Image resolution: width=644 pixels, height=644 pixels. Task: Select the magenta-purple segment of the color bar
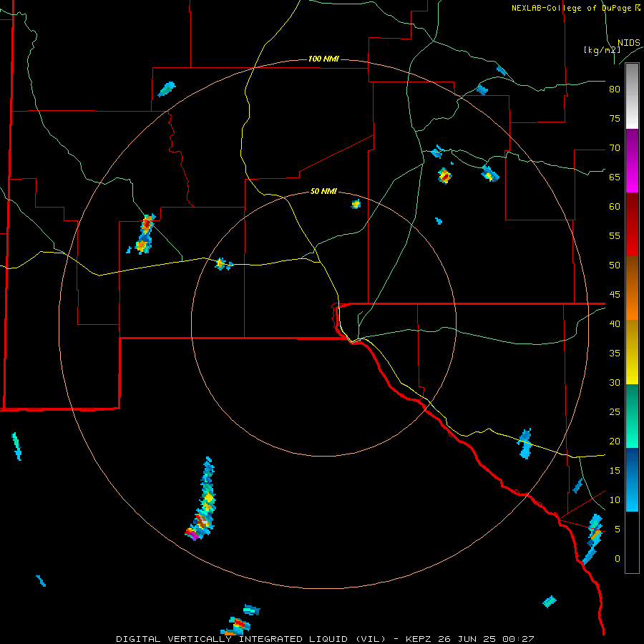(632, 160)
